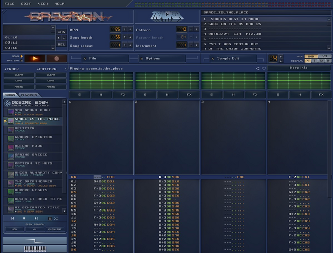This screenshot has height=253, width=333.
Task: Set display to 12 tracks
Action: coord(321,61)
